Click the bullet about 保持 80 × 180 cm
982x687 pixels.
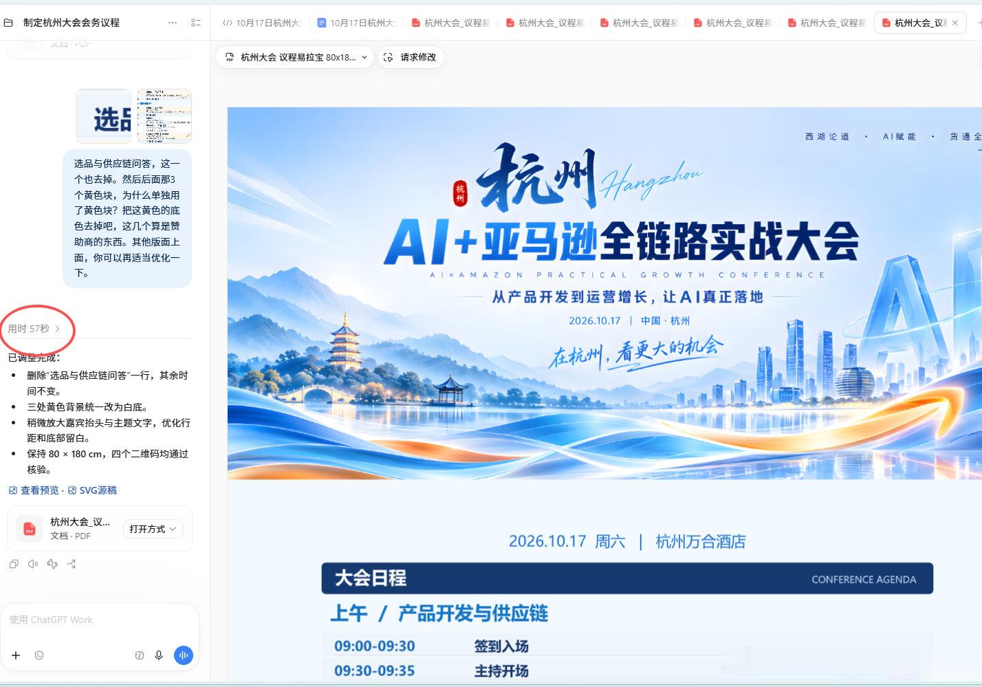[x=107, y=461]
